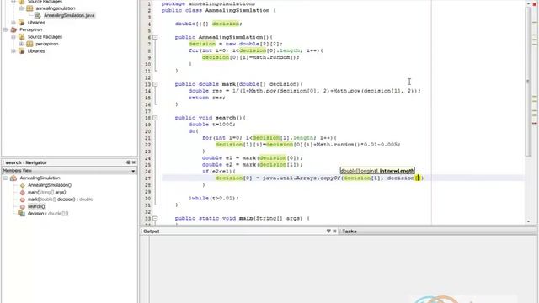Go to mark(double[] decision) method

coord(60,199)
